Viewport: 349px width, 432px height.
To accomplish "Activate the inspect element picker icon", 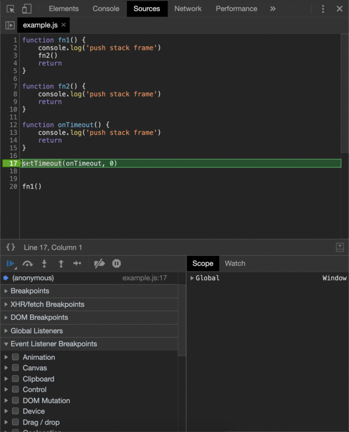I will (x=10, y=9).
